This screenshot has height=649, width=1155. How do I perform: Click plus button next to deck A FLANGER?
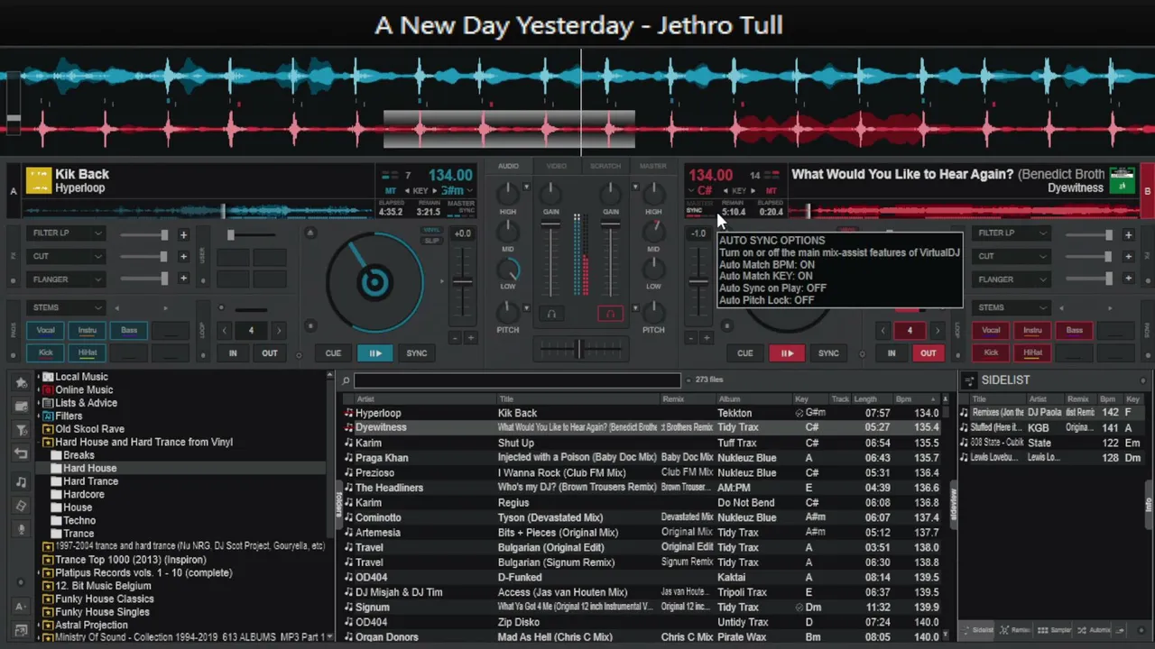coord(183,279)
